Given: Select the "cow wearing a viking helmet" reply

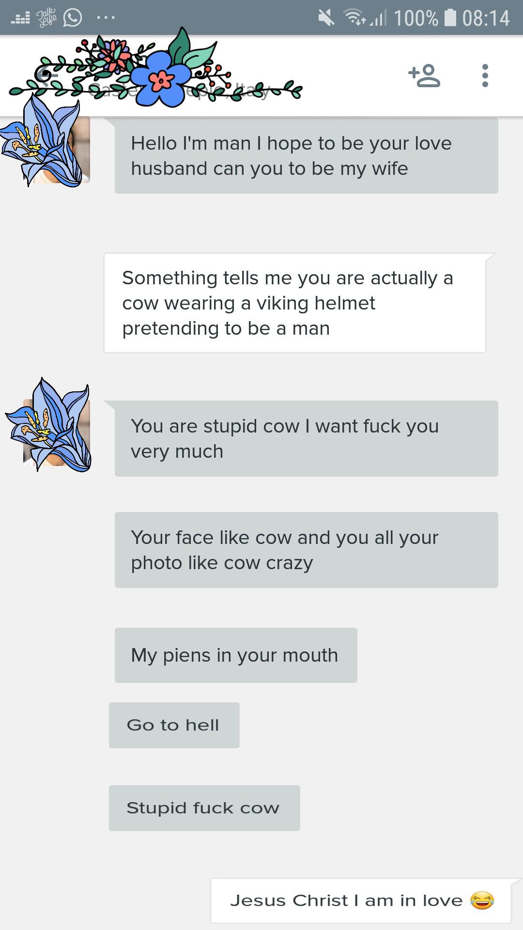Looking at the screenshot, I should (x=294, y=303).
